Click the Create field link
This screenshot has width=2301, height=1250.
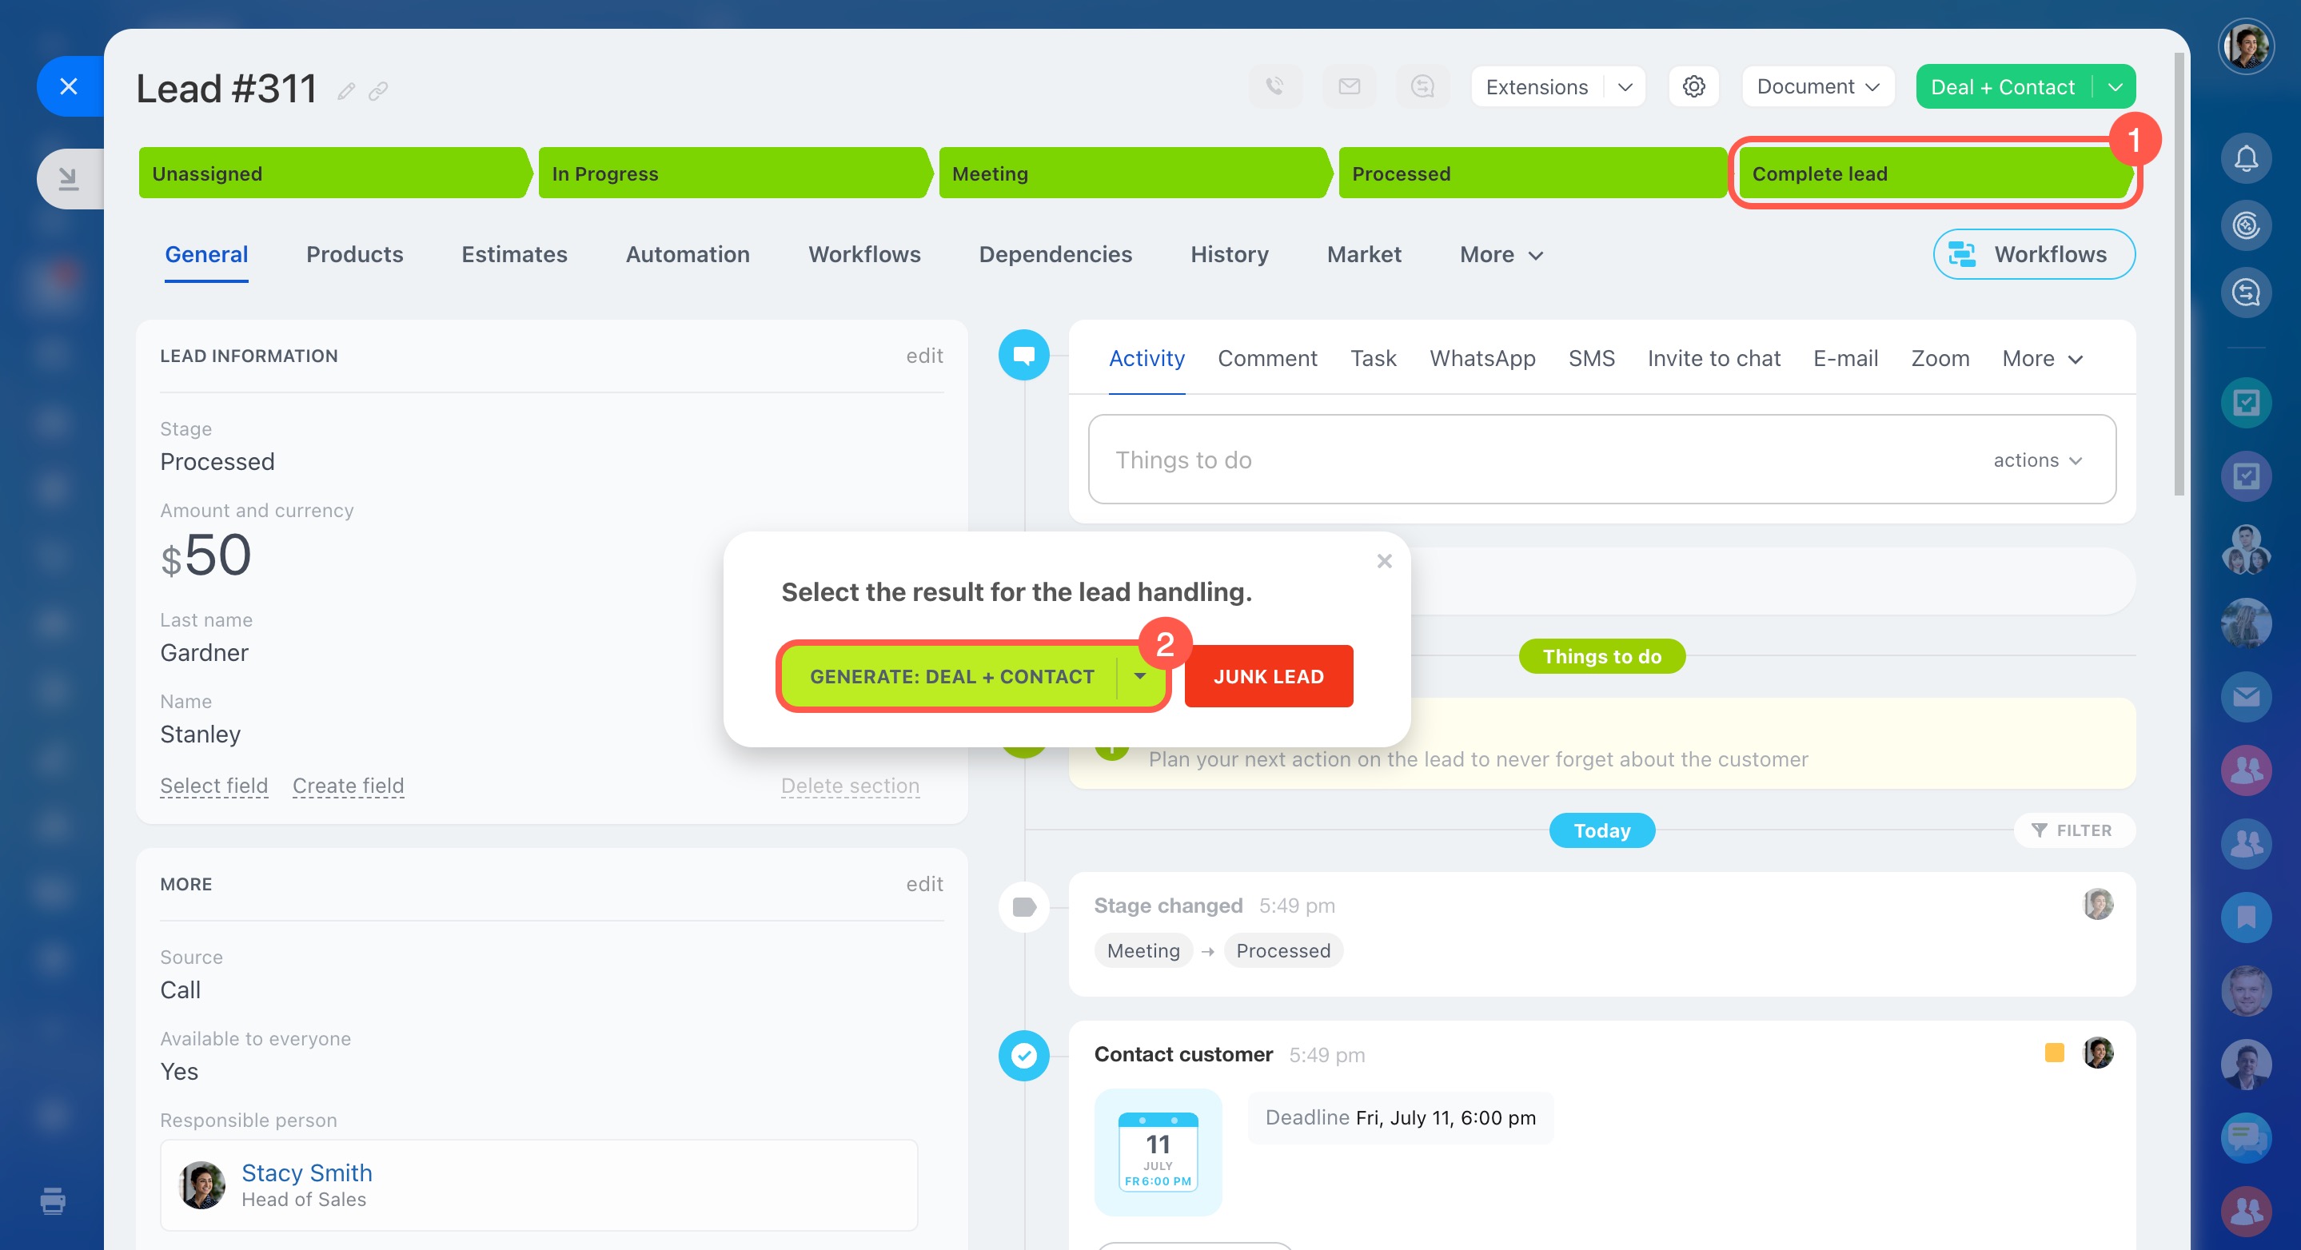pyautogui.click(x=349, y=786)
